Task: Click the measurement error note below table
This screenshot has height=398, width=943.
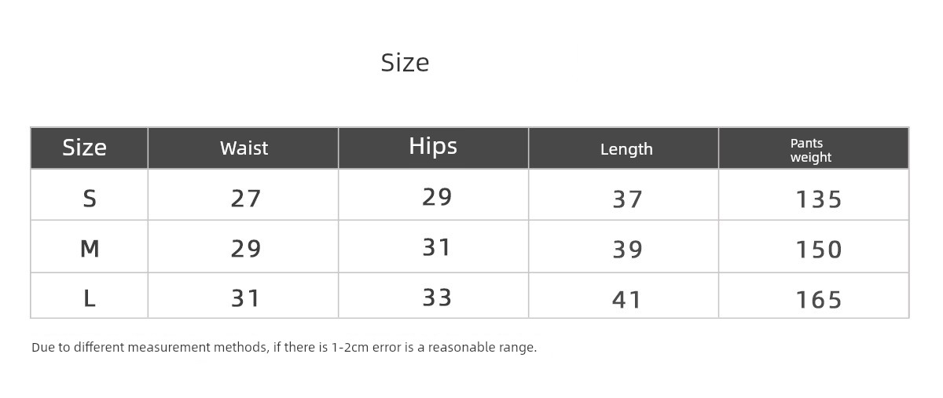Action: pyautogui.click(x=284, y=347)
